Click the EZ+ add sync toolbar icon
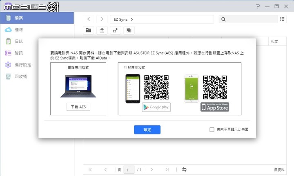 coord(115,30)
